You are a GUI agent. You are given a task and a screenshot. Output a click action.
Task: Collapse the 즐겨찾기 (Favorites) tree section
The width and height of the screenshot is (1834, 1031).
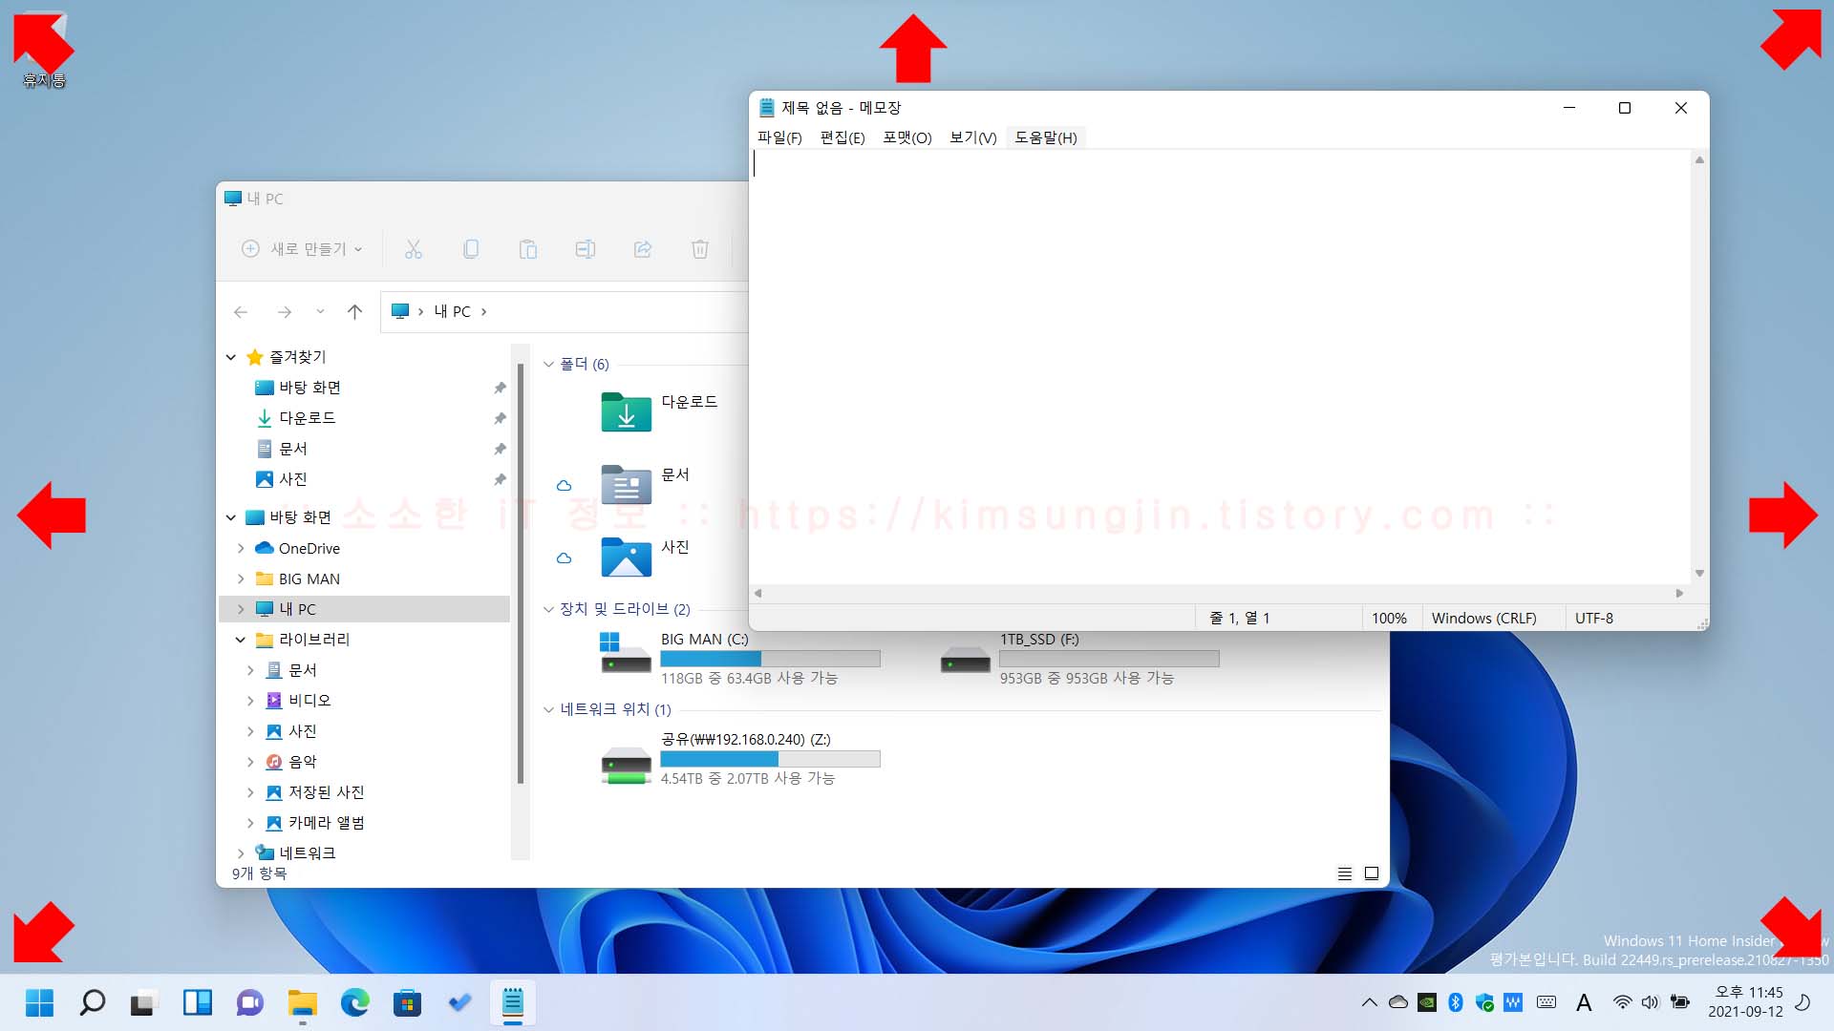click(231, 357)
